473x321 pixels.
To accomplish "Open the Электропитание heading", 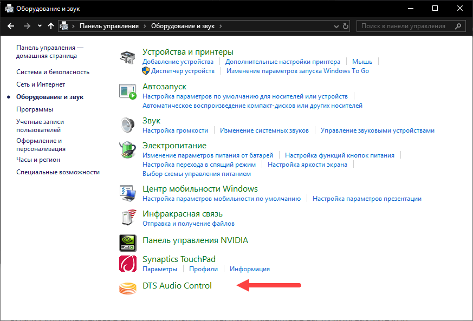I will pyautogui.click(x=174, y=146).
